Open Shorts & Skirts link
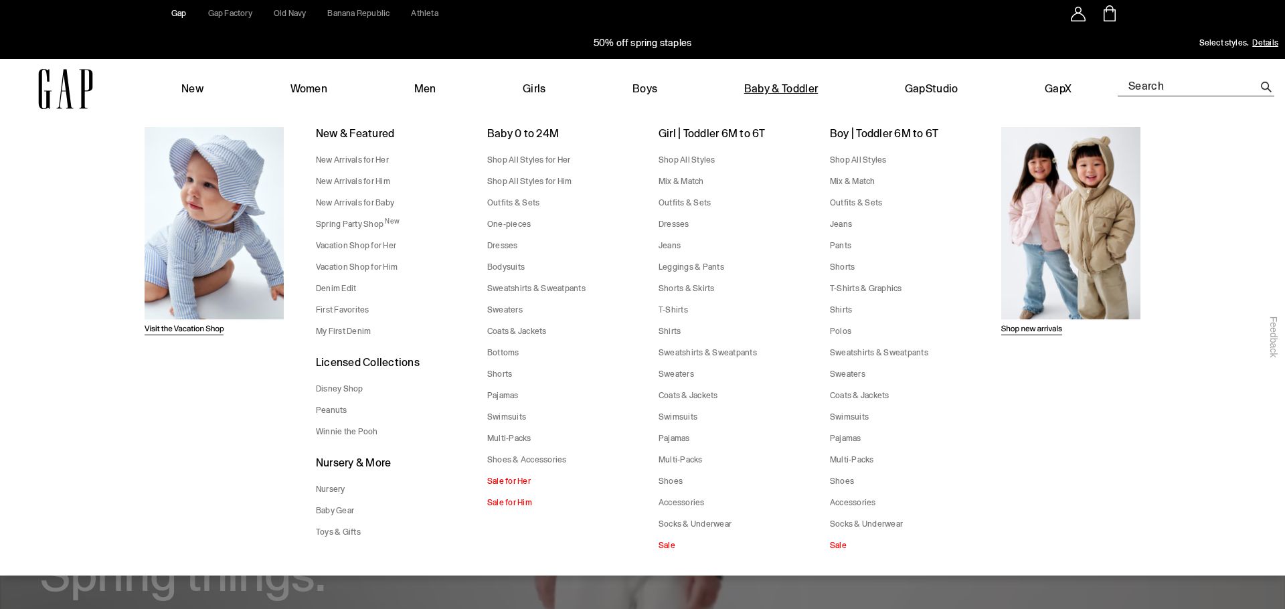 point(686,288)
